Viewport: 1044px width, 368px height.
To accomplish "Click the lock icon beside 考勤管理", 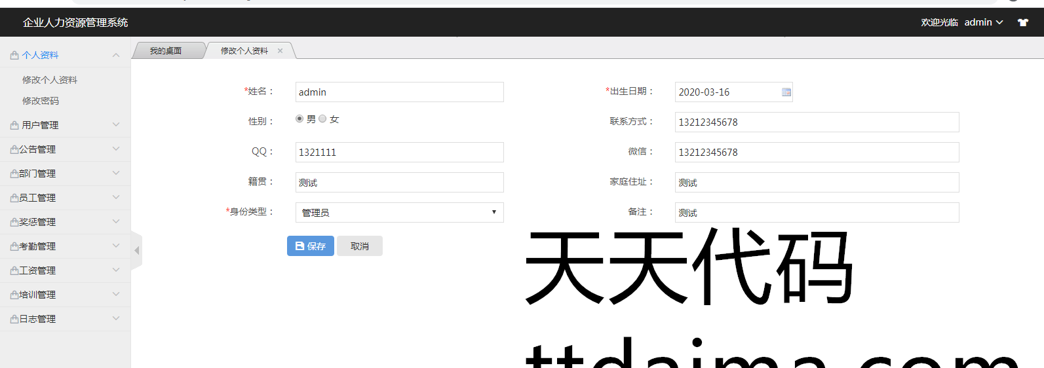I will (x=14, y=246).
